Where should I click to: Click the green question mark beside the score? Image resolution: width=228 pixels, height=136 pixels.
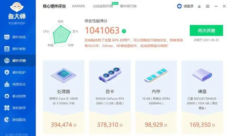click(124, 31)
